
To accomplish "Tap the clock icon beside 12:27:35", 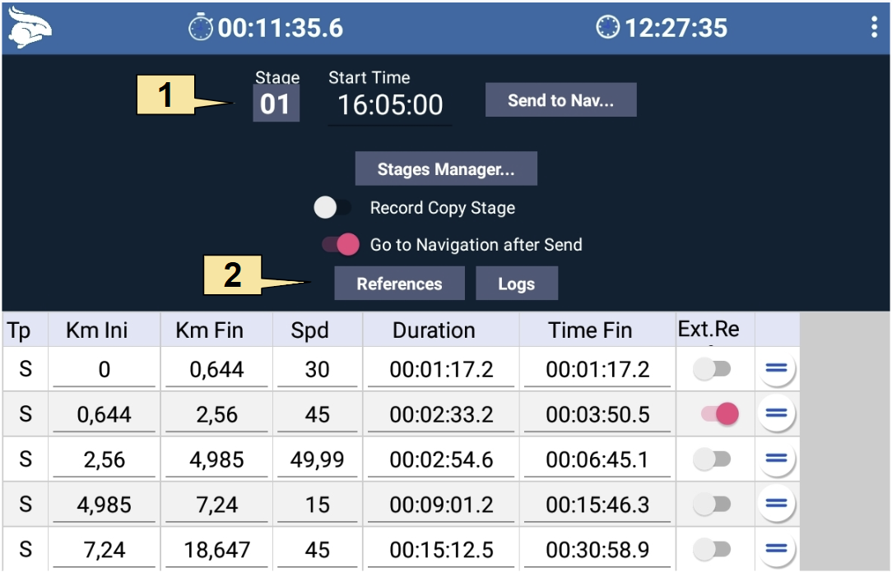I will pyautogui.click(x=607, y=28).
